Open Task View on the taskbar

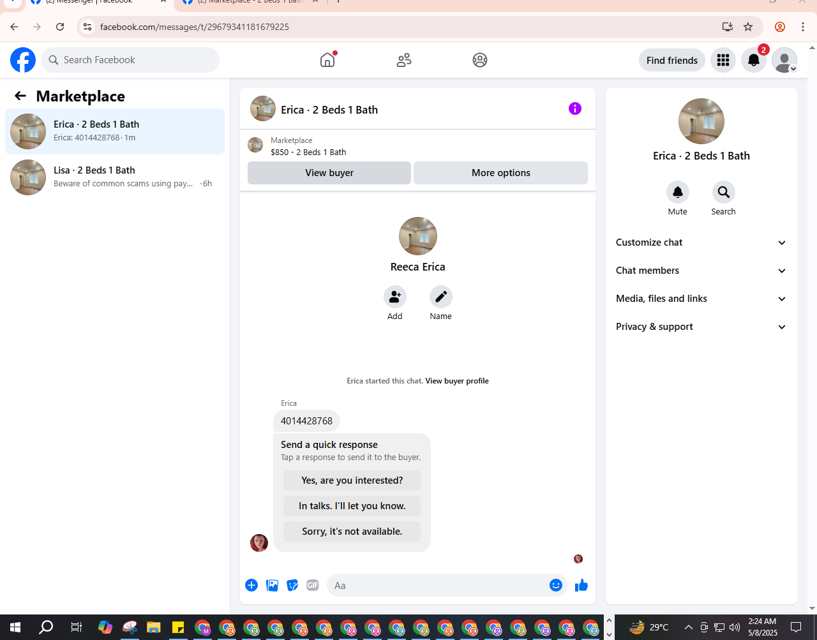click(76, 627)
